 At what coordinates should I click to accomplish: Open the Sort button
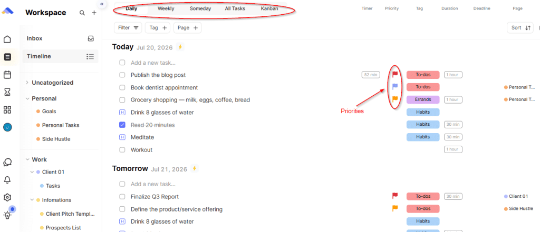(519, 28)
